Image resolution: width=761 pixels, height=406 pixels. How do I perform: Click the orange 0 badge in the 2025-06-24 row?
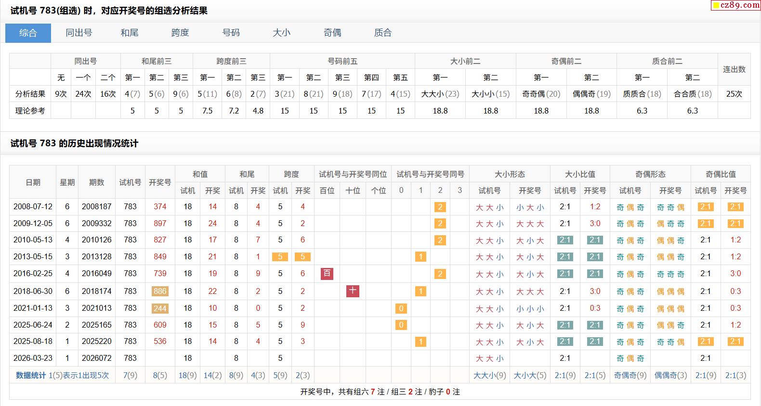click(x=401, y=325)
